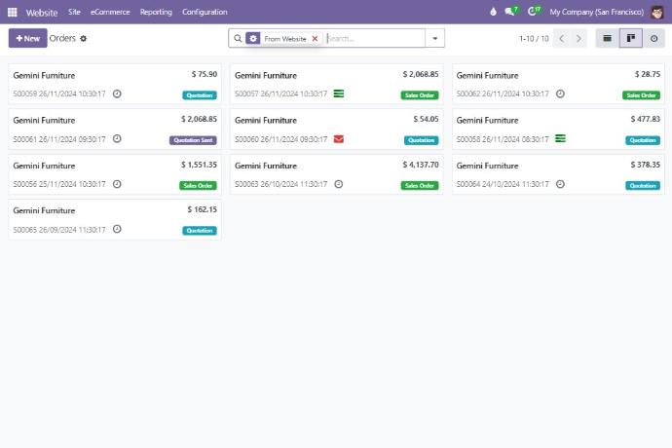Open user avatar menu
This screenshot has width=672, height=448.
click(657, 12)
